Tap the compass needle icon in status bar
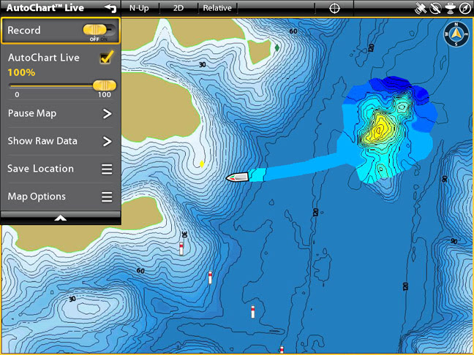Image resolution: width=474 pixels, height=355 pixels. tap(465, 9)
